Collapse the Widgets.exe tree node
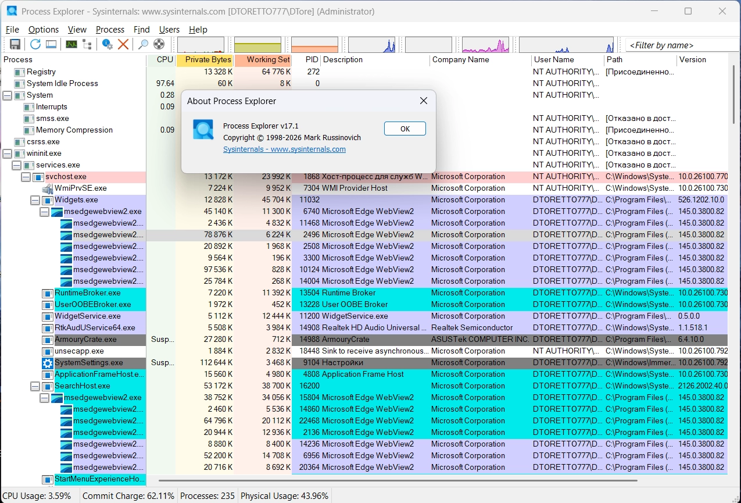Image resolution: width=741 pixels, height=503 pixels. point(35,200)
